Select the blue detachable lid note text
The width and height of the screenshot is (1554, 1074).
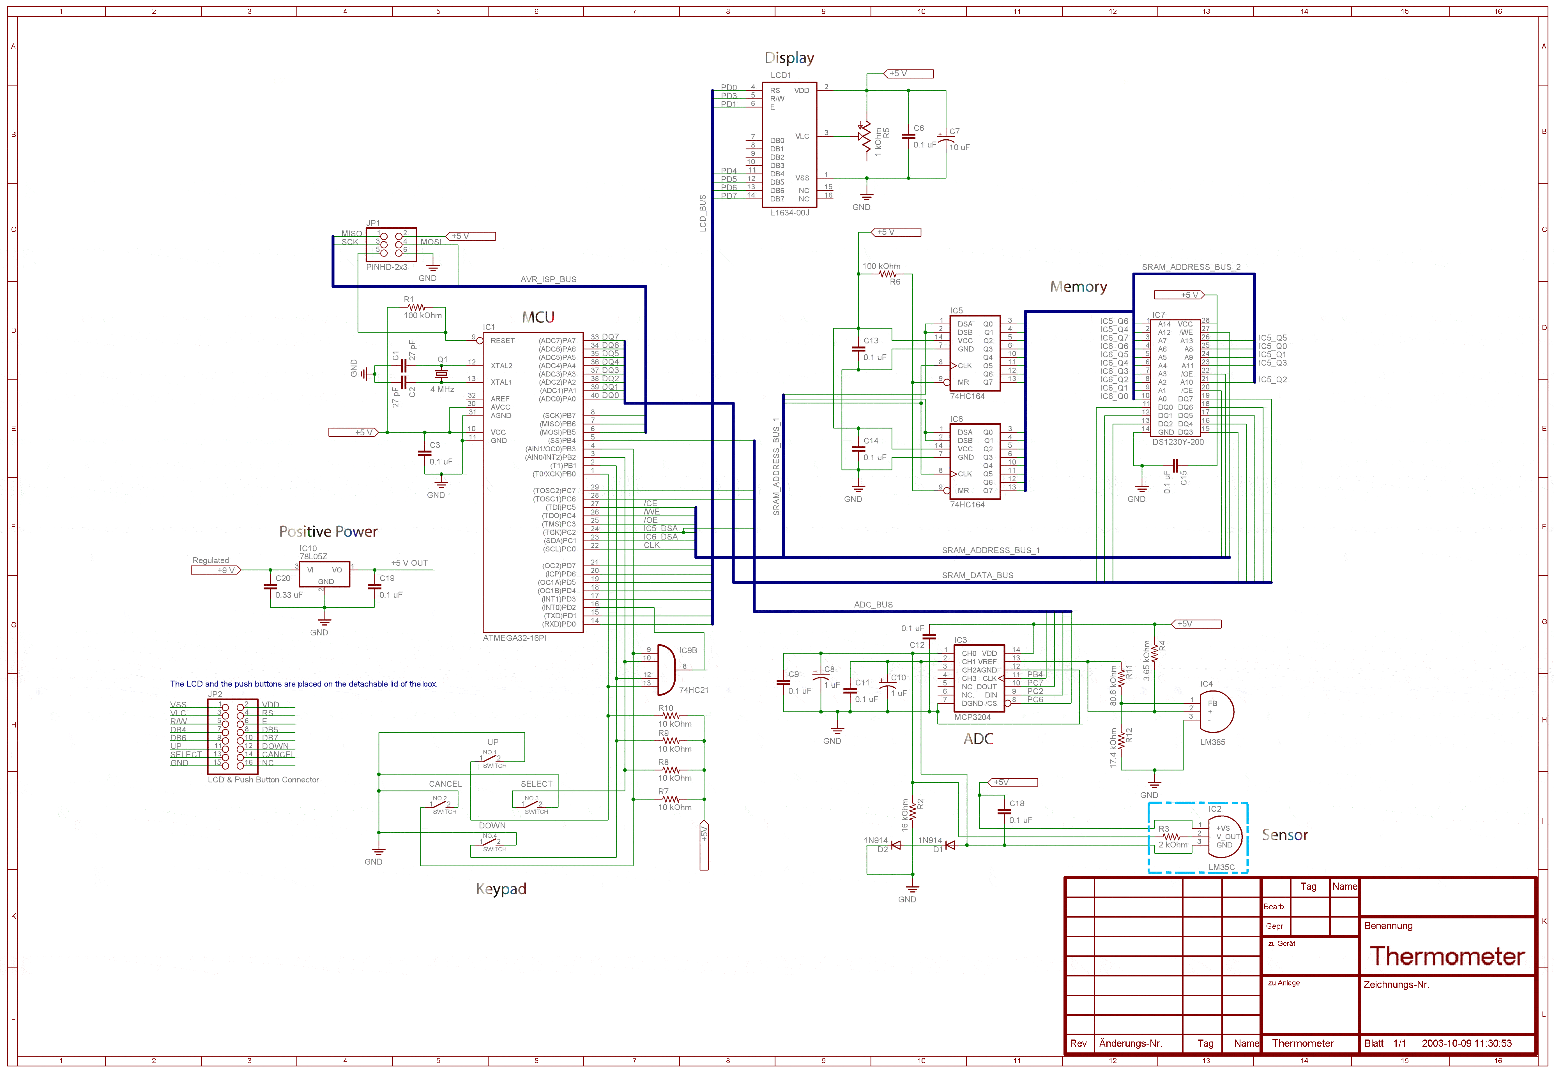pyautogui.click(x=303, y=684)
